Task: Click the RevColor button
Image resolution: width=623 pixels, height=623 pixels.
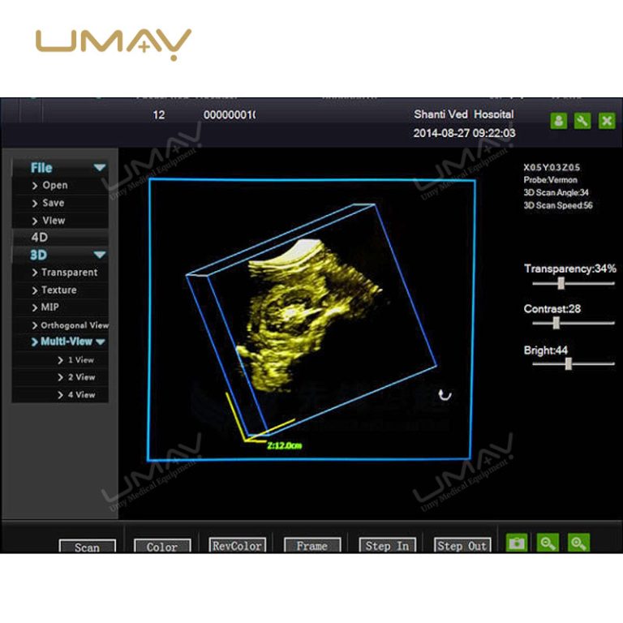Action: (237, 545)
